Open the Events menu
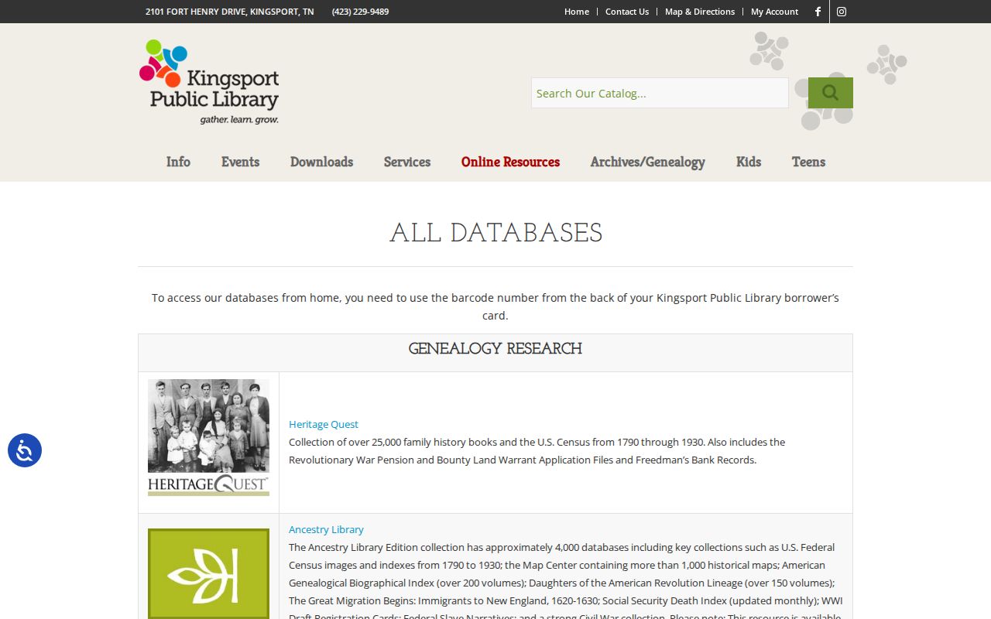This screenshot has width=991, height=619. pyautogui.click(x=240, y=162)
